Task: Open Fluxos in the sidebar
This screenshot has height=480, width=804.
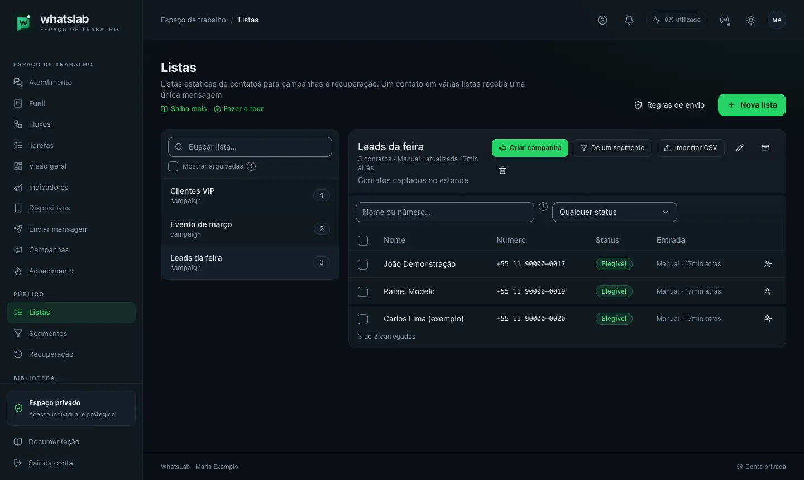Action: click(71, 124)
